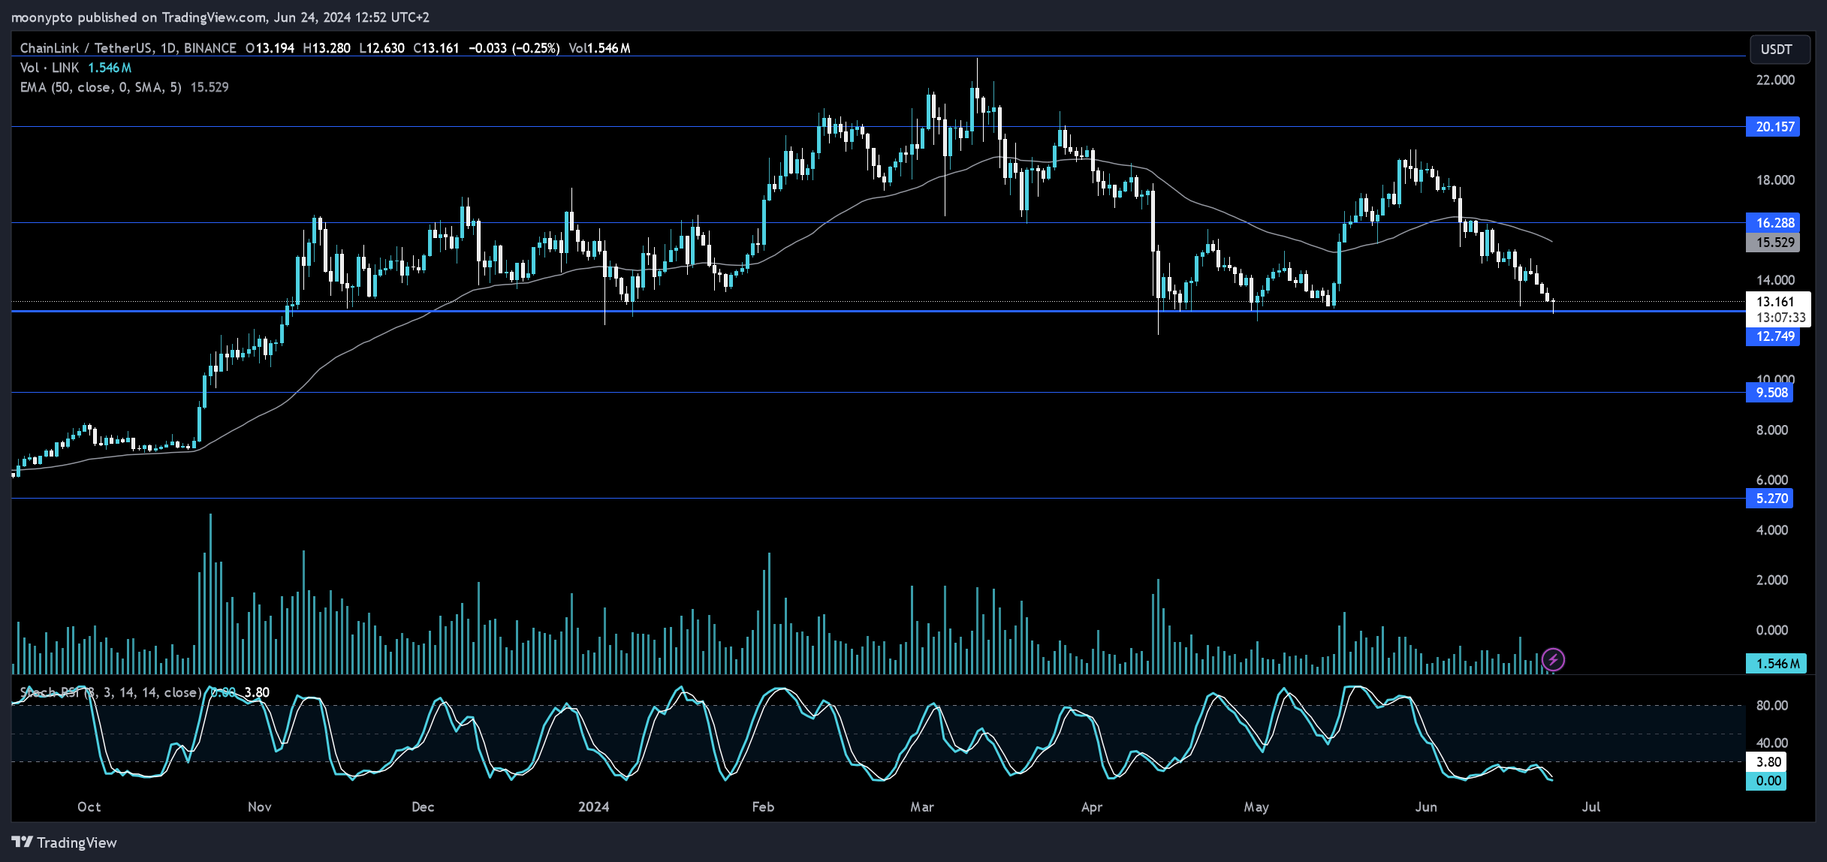This screenshot has width=1827, height=862.
Task: Select the ChainLink / TetherUS symbol title
Action: pos(128,48)
